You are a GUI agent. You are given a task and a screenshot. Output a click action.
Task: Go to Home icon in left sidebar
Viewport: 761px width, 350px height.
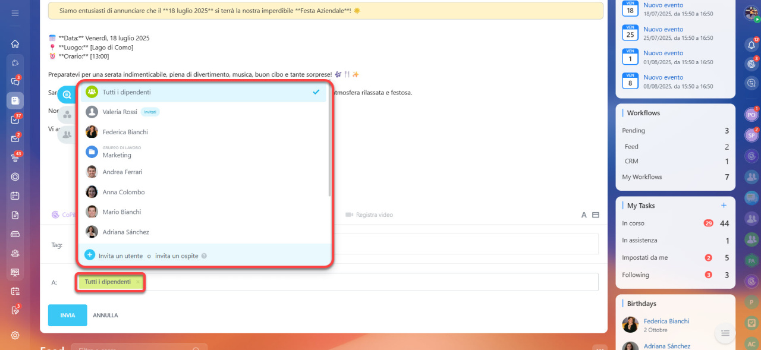[15, 43]
